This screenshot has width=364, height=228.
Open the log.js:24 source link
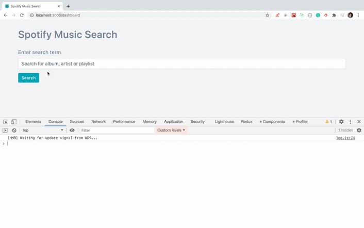click(x=345, y=138)
